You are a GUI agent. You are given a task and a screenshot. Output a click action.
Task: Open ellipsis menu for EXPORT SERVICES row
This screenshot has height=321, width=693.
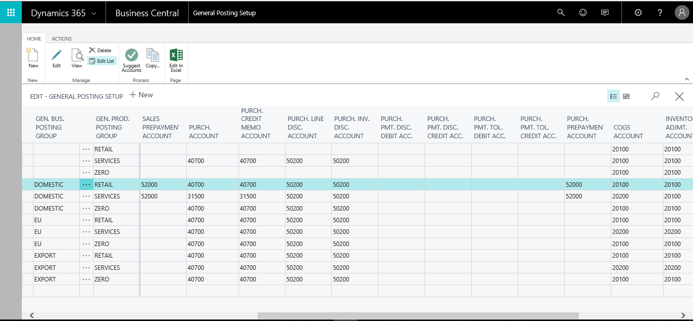(x=86, y=268)
